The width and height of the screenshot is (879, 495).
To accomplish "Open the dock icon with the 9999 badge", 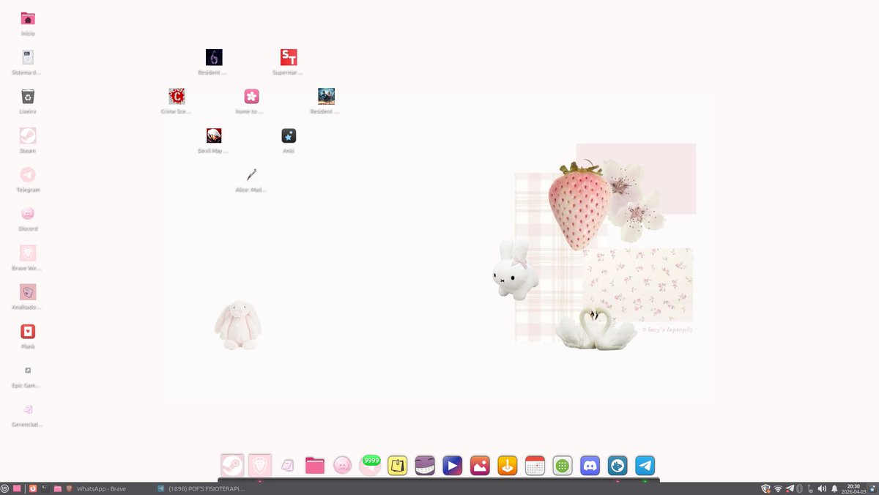I will coord(370,465).
